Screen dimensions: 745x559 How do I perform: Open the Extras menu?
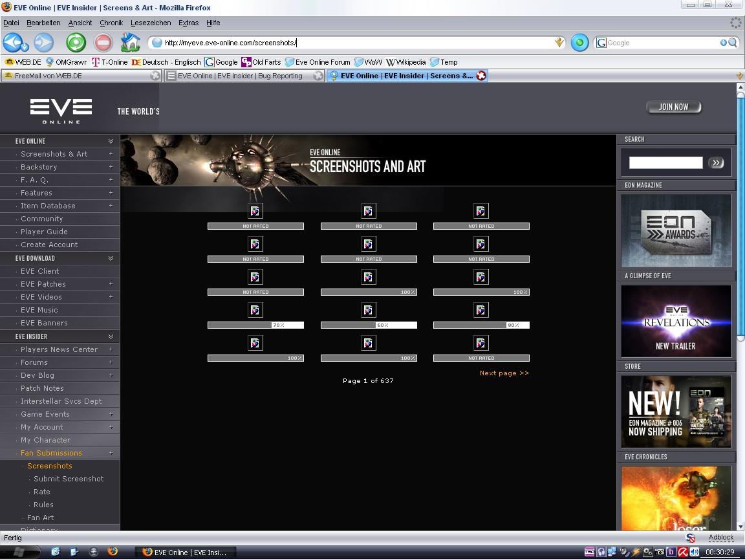pos(189,23)
